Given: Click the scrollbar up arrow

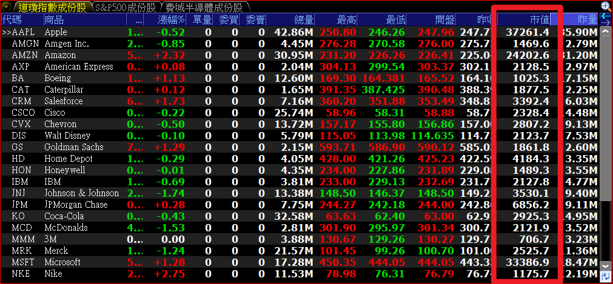Looking at the screenshot, I should coord(606,31).
